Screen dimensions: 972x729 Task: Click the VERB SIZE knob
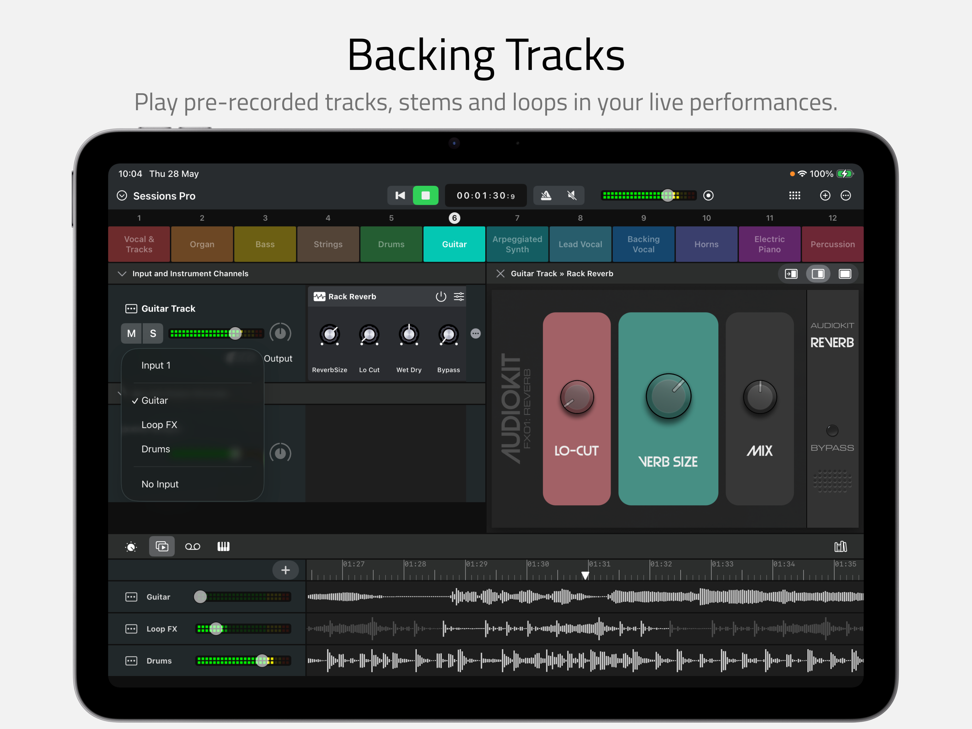tap(668, 396)
